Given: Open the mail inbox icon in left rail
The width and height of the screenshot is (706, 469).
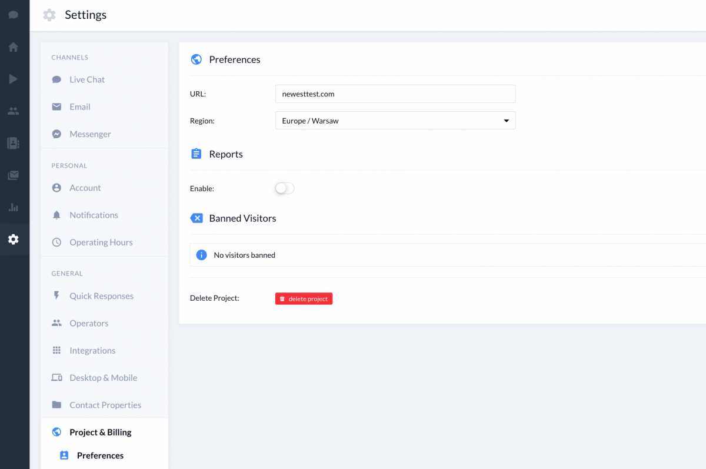Looking at the screenshot, I should 13,175.
